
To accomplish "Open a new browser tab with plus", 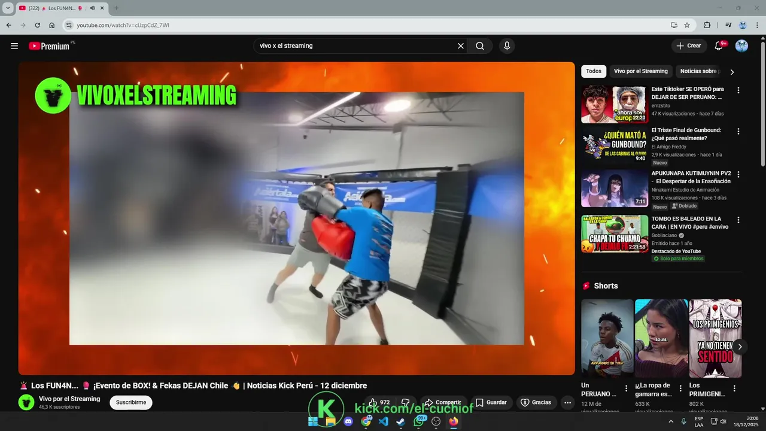I will pos(116,8).
